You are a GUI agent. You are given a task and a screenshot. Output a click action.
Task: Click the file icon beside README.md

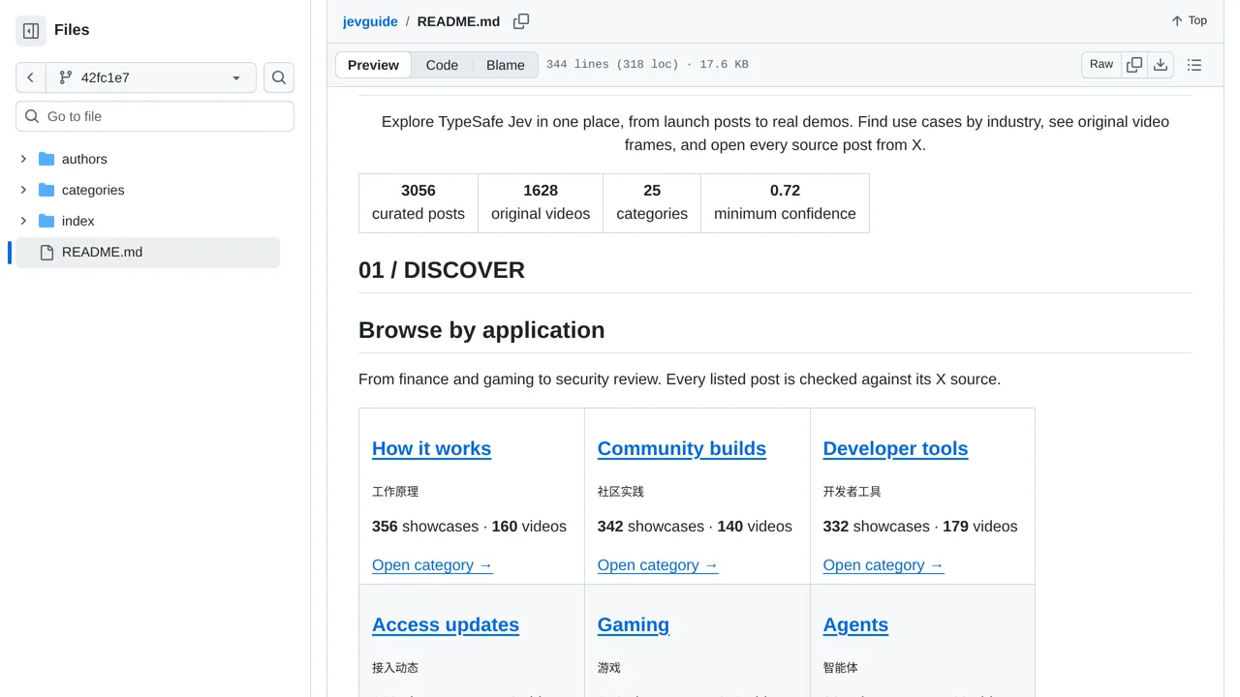pos(46,252)
